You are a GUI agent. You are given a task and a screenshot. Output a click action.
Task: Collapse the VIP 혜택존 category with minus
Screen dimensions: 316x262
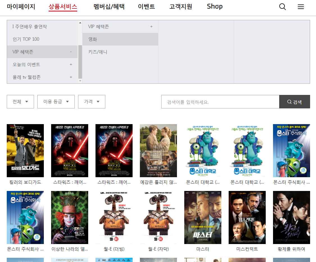(71, 52)
